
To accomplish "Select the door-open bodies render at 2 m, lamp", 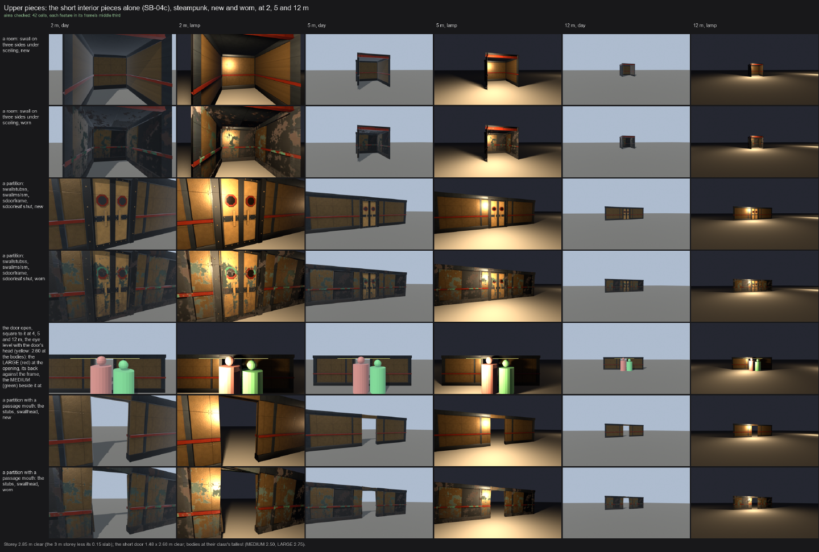I will coord(241,358).
